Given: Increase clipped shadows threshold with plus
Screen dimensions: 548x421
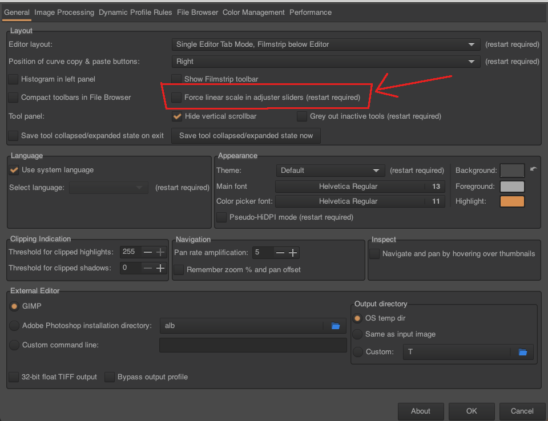Looking at the screenshot, I should point(160,268).
